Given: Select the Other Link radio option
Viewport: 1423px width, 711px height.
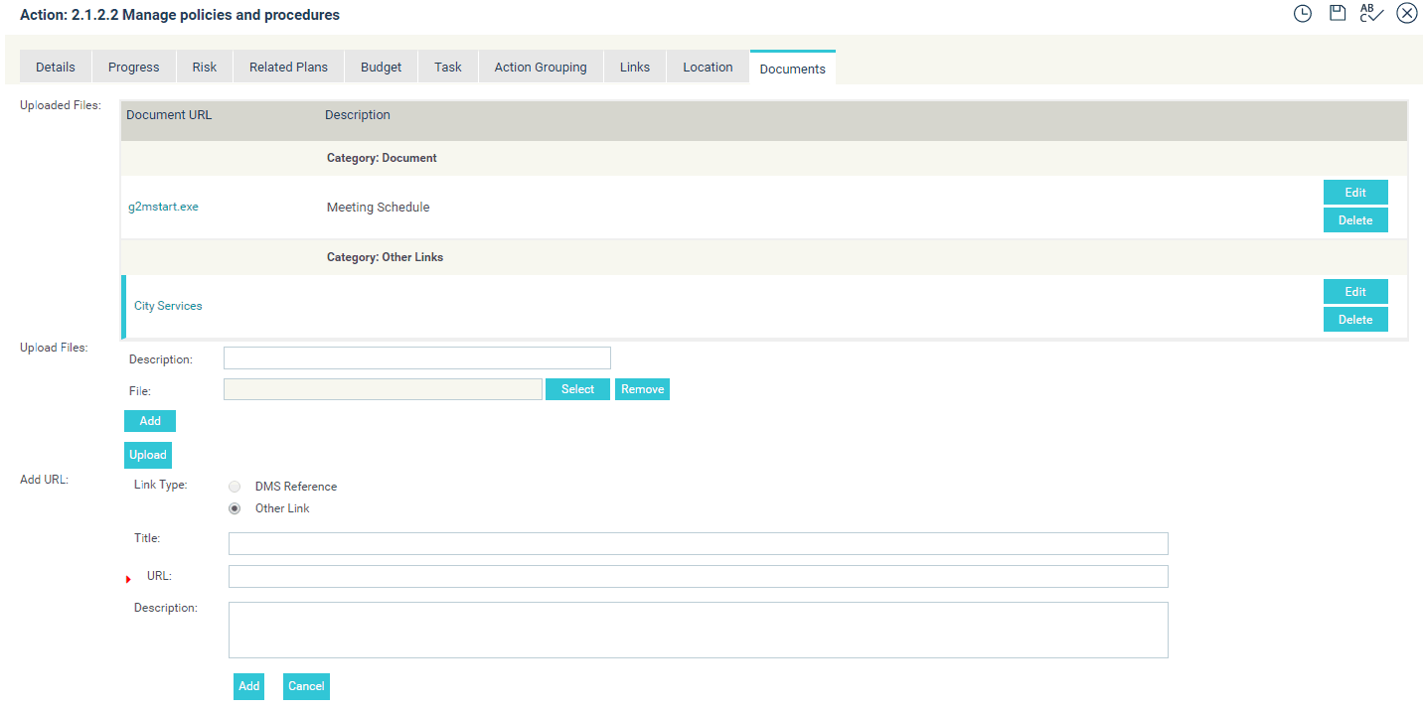Looking at the screenshot, I should pyautogui.click(x=235, y=508).
